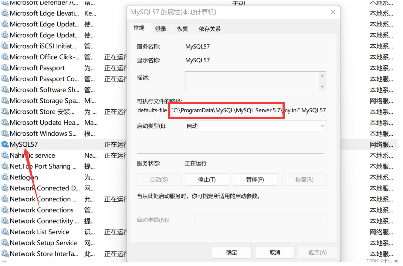Select the Microsoft Passport service name
Viewport: 403px width, 266px height.
pos(37,68)
